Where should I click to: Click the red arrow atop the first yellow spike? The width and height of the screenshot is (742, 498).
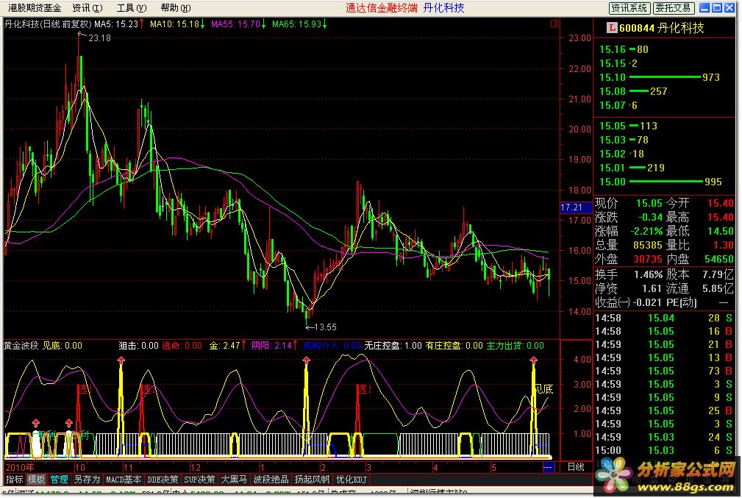click(x=121, y=360)
